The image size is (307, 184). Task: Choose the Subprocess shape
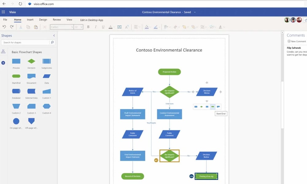pyautogui.click(x=47, y=61)
